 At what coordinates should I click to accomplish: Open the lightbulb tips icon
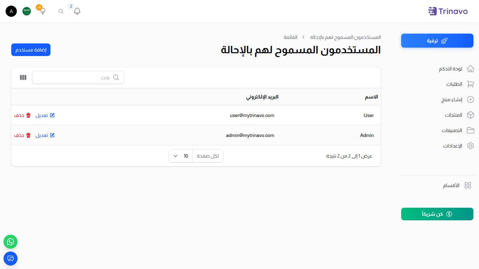coord(43,11)
